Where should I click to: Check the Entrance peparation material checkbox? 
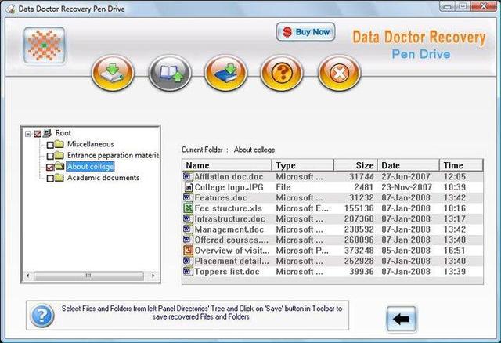50,156
